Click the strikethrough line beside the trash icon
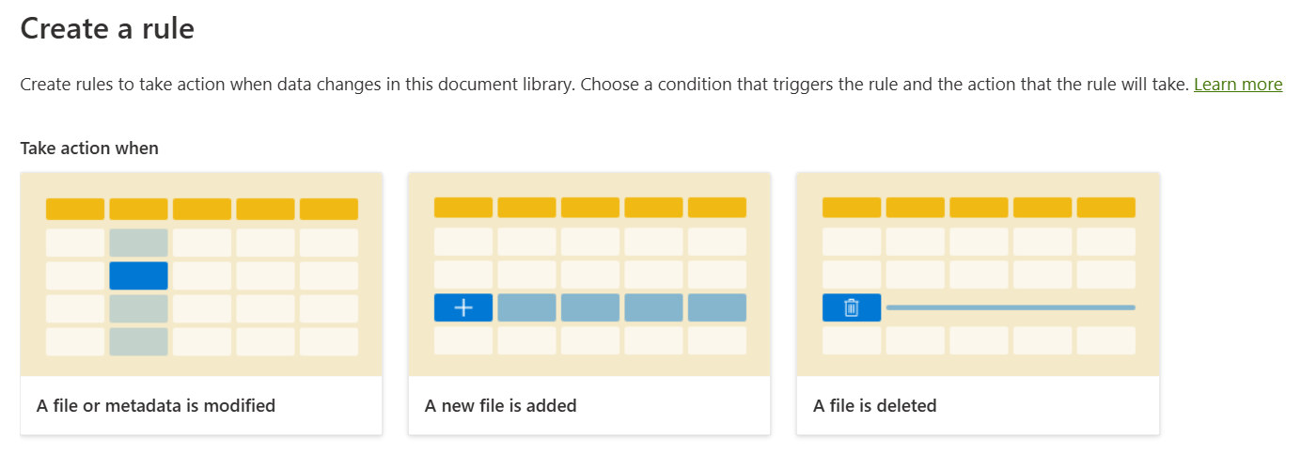This screenshot has width=1301, height=455. click(1010, 307)
